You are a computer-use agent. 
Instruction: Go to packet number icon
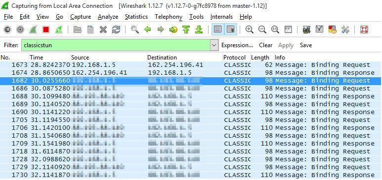(x=173, y=30)
